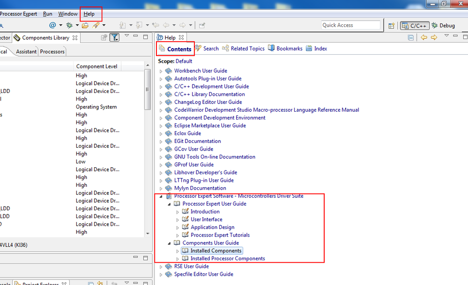Collapse Components User Guide node
Viewport: 468px width, 285px height.
(x=169, y=243)
